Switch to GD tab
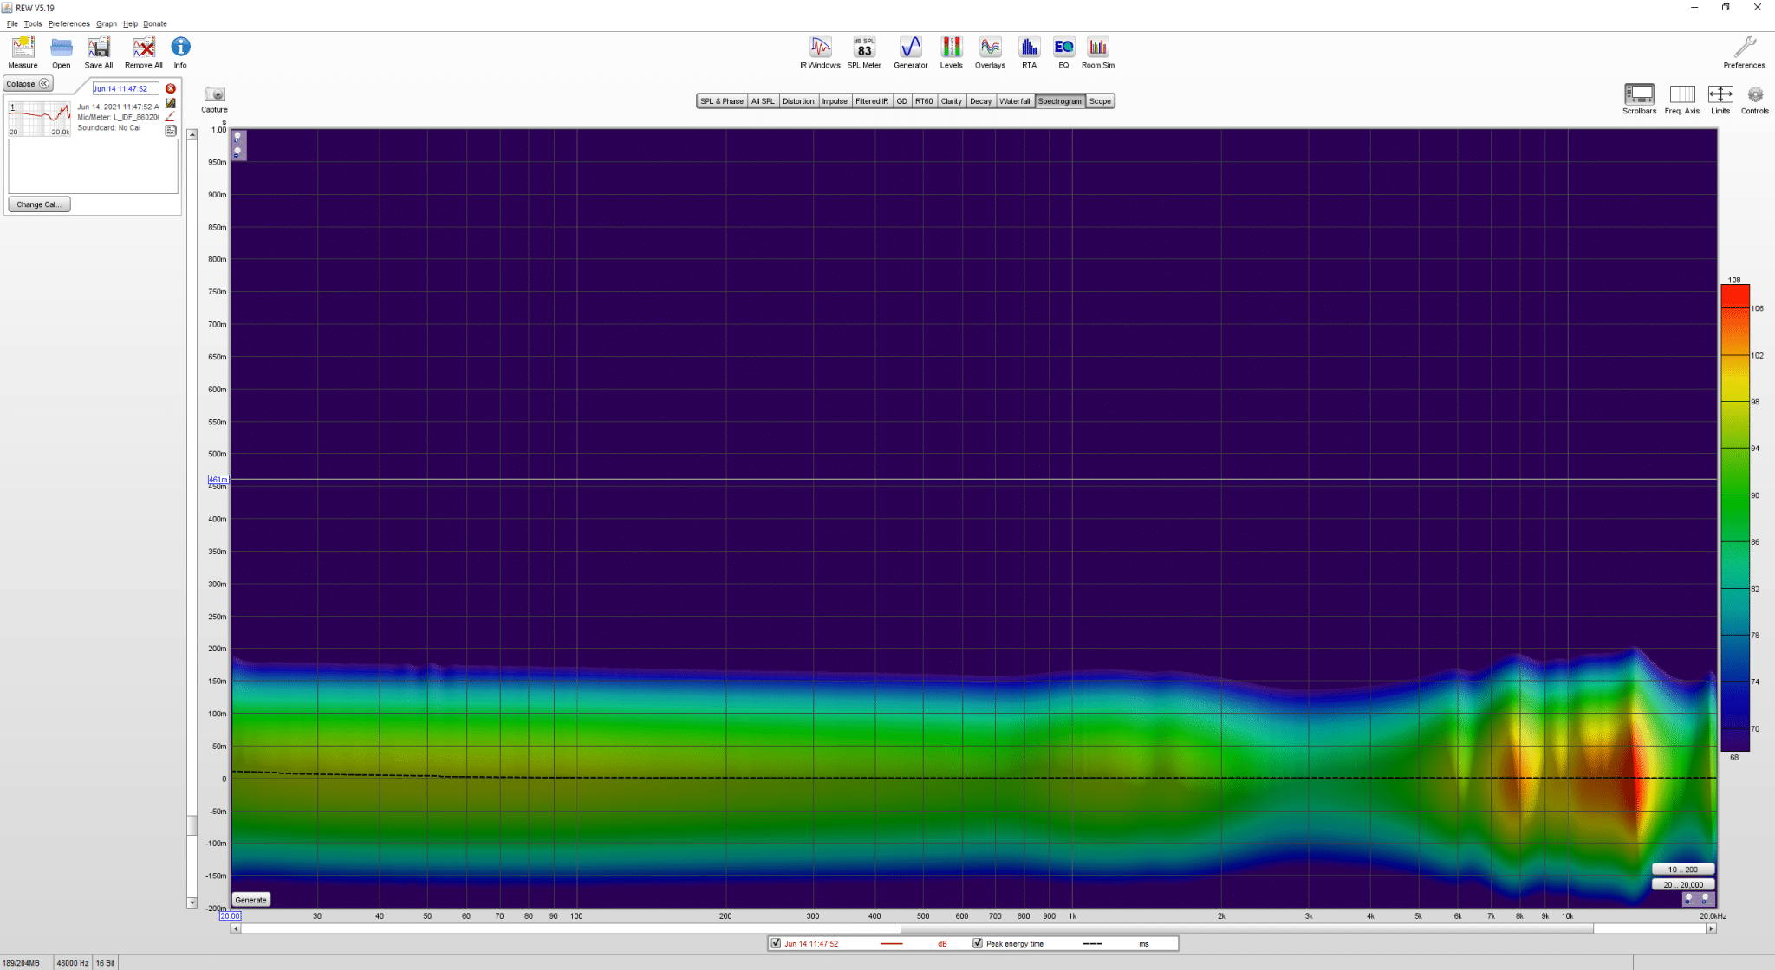1775x970 pixels. (x=901, y=101)
